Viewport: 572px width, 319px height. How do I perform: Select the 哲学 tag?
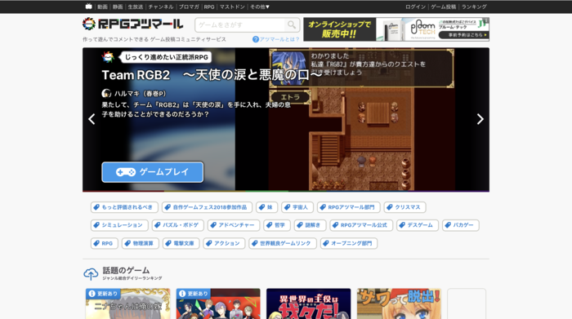point(277,225)
